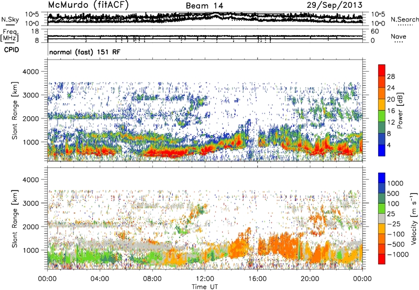
Task: Click the 'Velocity [m s-1]' colorbar label
Action: (414, 218)
